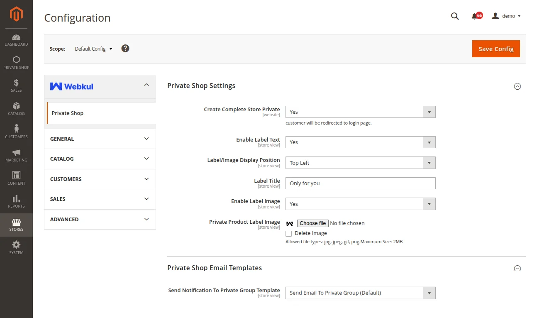Open the Sales dollar icon
Viewport: 537px width, 318px height.
tap(16, 83)
